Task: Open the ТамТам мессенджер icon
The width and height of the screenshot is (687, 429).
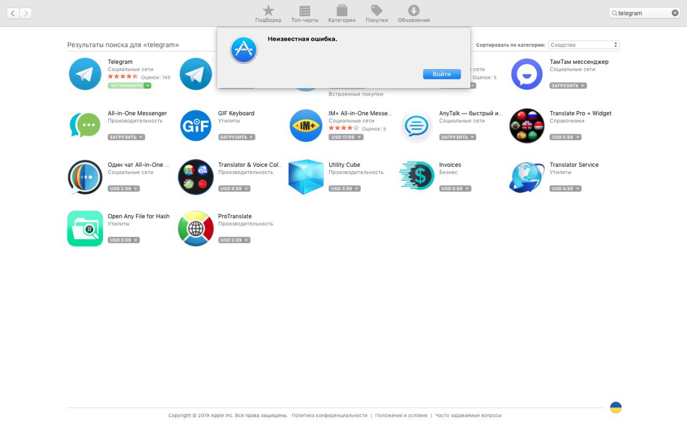Action: [x=527, y=74]
